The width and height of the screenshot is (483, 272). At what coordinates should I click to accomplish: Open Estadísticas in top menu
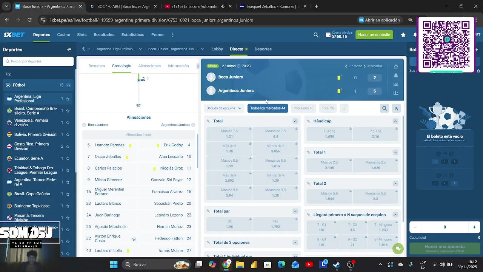pos(133,35)
